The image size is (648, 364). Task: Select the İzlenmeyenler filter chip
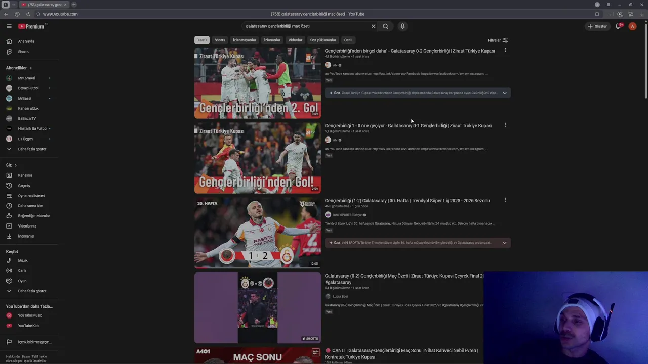tap(245, 40)
